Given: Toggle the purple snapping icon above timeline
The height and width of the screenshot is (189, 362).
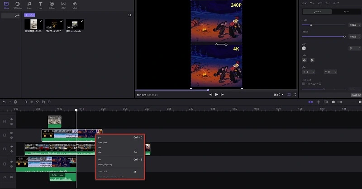Looking at the screenshot, I should click(310, 102).
